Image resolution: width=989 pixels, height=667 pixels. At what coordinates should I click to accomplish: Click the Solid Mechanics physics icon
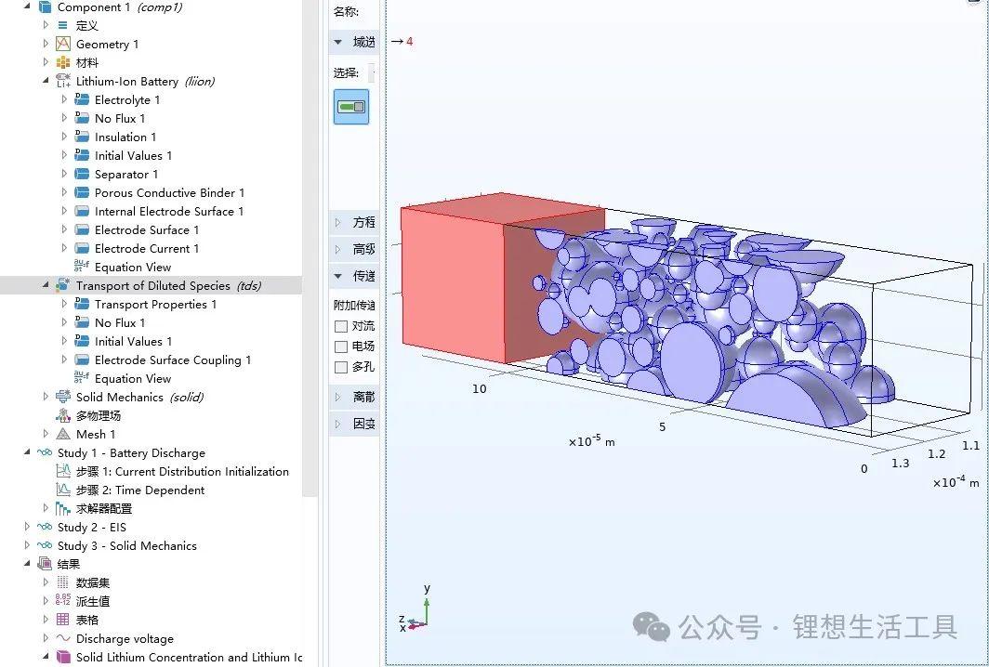pyautogui.click(x=63, y=397)
